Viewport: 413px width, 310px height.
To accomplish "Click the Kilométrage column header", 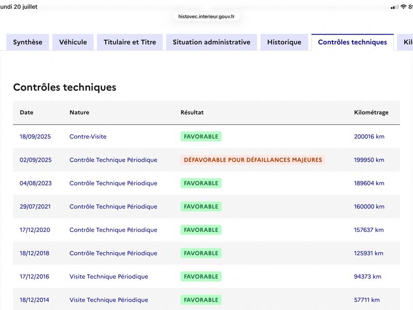I will pyautogui.click(x=371, y=113).
